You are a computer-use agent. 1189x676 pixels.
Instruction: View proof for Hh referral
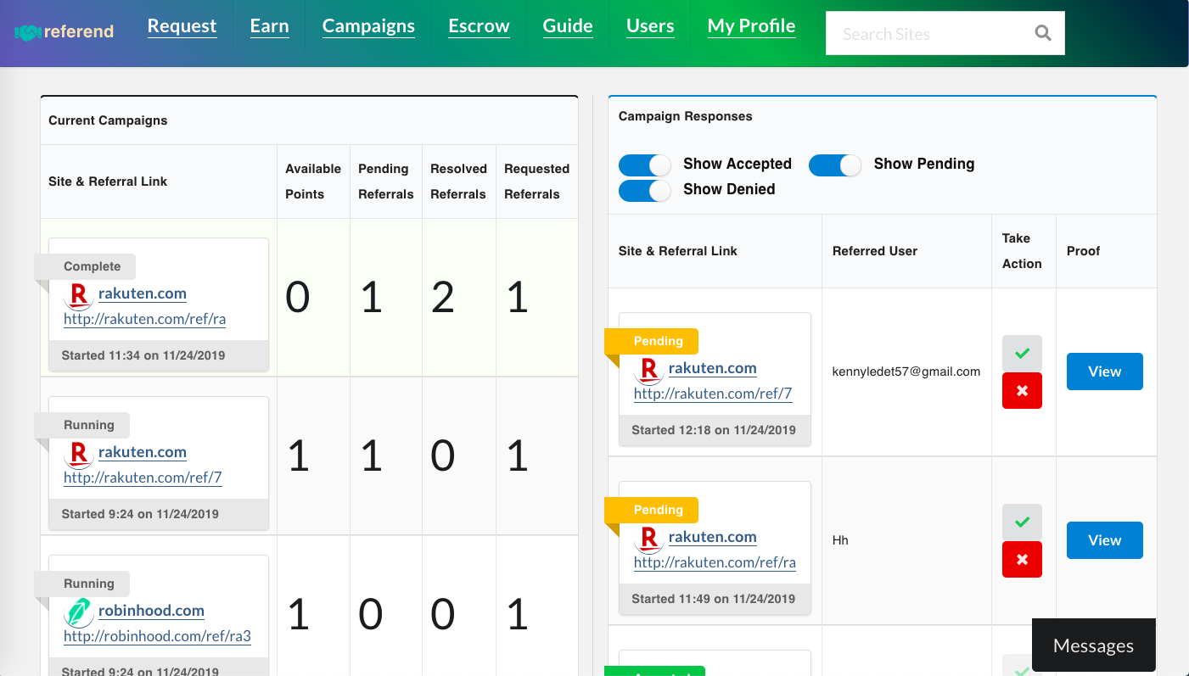pos(1104,540)
